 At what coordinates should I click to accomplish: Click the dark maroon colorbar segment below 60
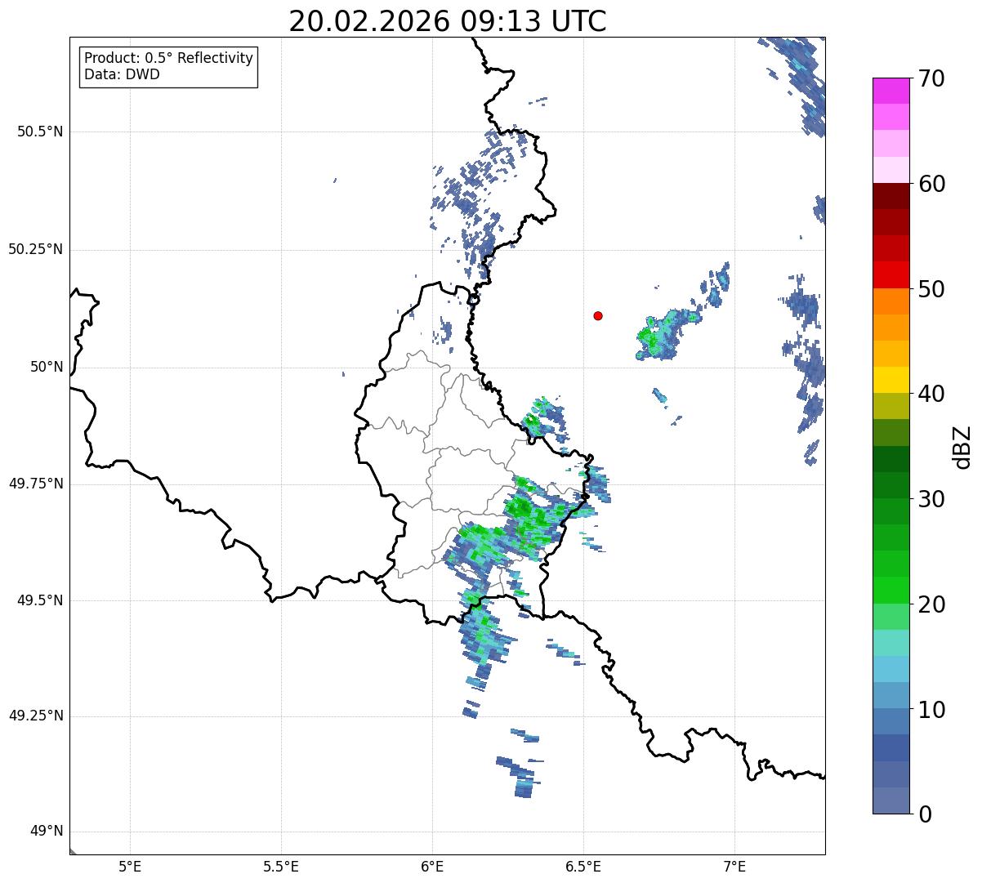tap(891, 196)
